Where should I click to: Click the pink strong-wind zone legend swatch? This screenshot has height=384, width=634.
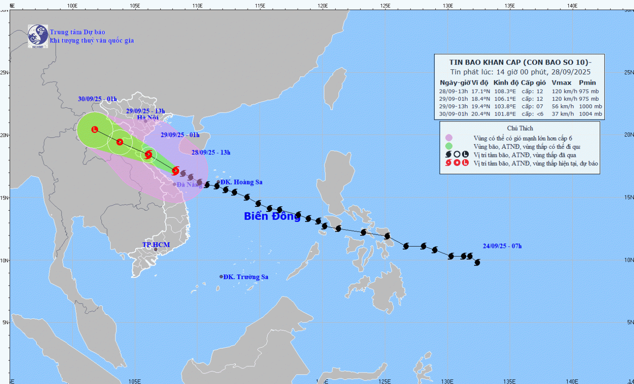[448, 138]
